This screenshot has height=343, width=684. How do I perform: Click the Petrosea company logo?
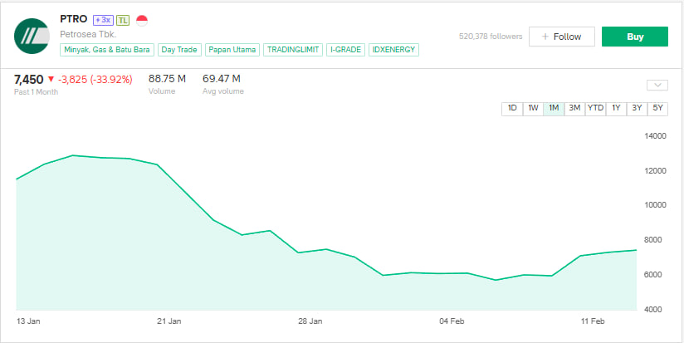(32, 36)
